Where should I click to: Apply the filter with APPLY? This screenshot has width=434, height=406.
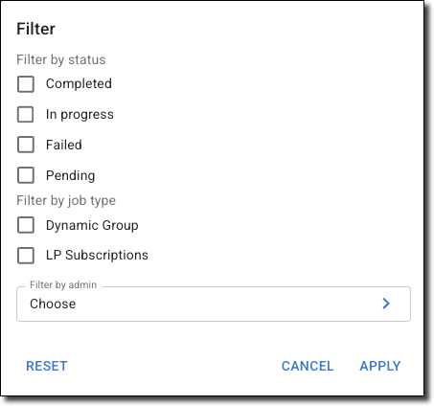(380, 366)
